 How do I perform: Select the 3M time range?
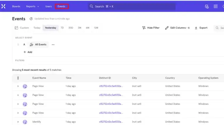point(79,28)
